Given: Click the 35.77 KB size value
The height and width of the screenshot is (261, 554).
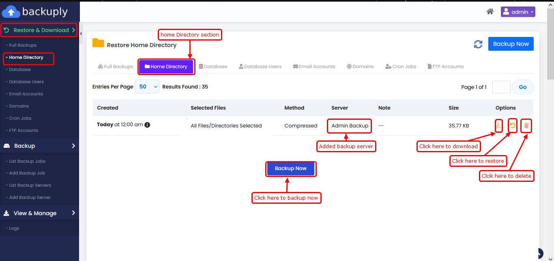Looking at the screenshot, I should click(459, 126).
